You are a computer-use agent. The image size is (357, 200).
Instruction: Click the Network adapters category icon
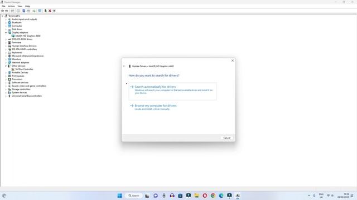(9, 63)
